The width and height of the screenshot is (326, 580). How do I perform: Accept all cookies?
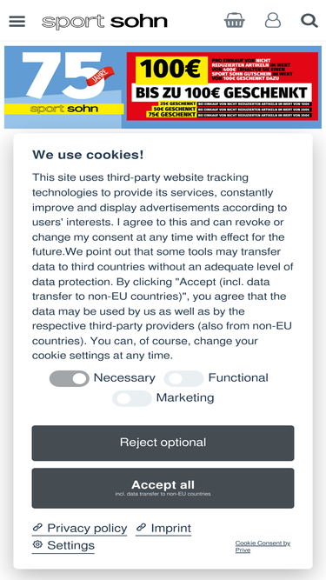(163, 488)
